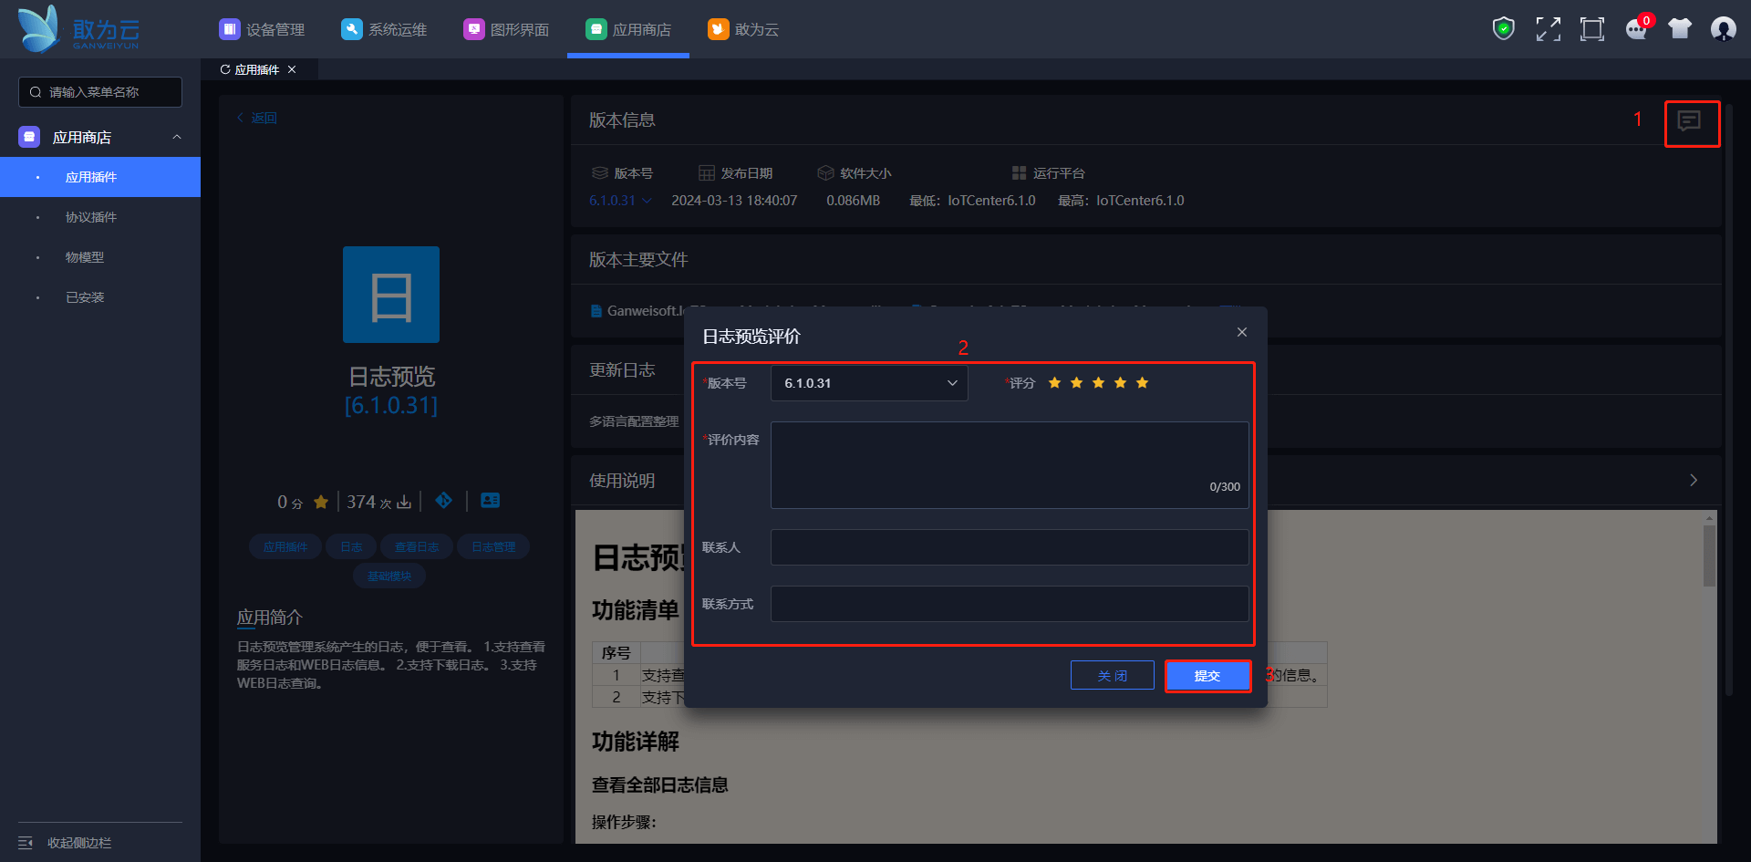Click the collapse sidebar icon at bottom left
The image size is (1751, 862).
[26, 843]
